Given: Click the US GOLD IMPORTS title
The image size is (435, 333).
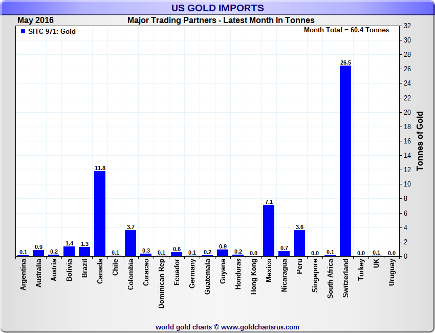Looking at the screenshot, I should [217, 8].
